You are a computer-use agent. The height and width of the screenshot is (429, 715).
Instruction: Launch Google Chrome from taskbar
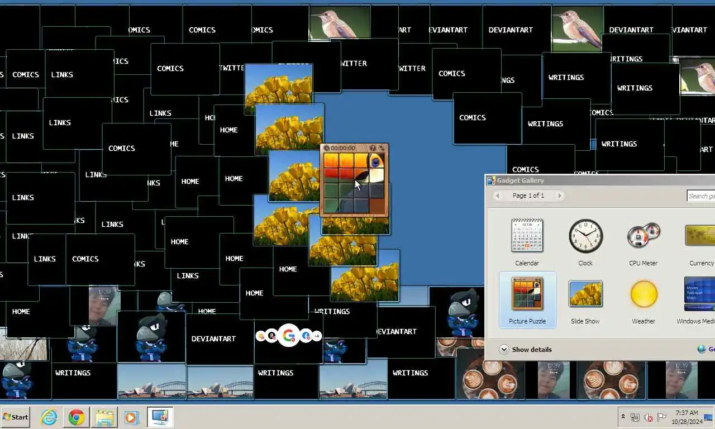77,417
